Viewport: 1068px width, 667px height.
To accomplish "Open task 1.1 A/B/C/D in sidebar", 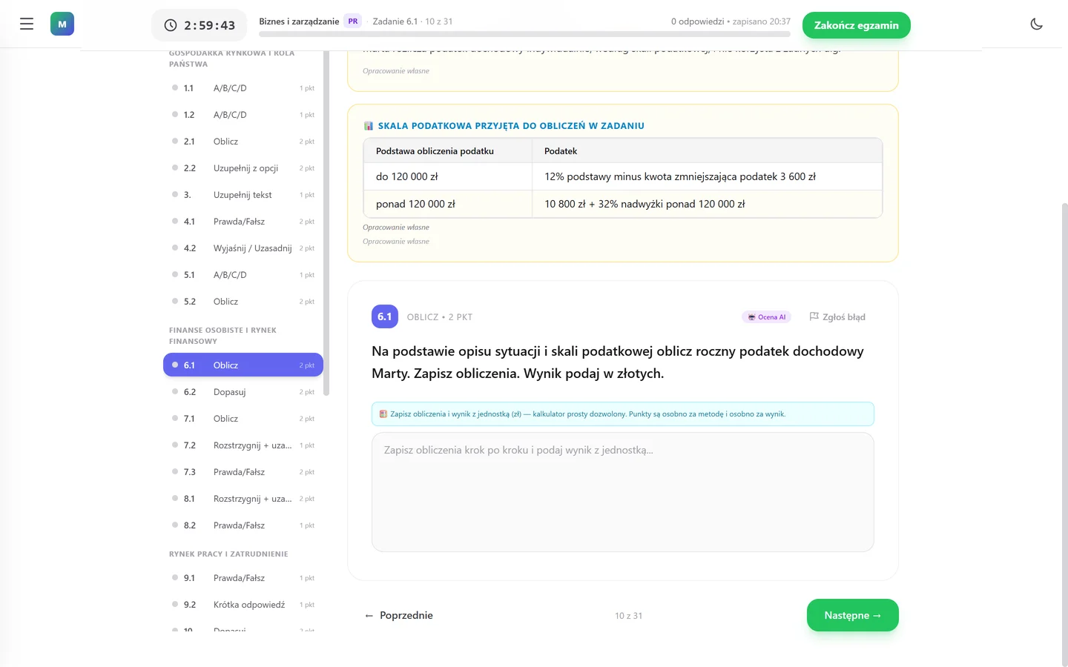I will pyautogui.click(x=243, y=88).
